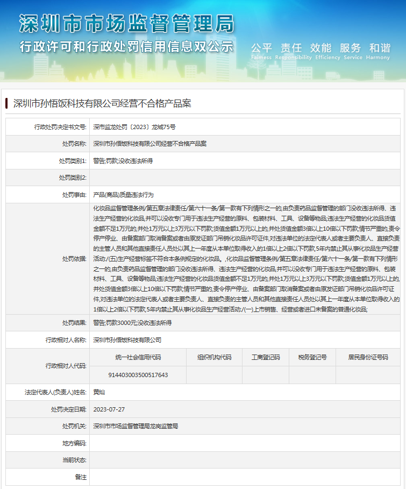Select credit code 914403003500517643
Viewport: 406px width, 489px height.
(x=138, y=375)
